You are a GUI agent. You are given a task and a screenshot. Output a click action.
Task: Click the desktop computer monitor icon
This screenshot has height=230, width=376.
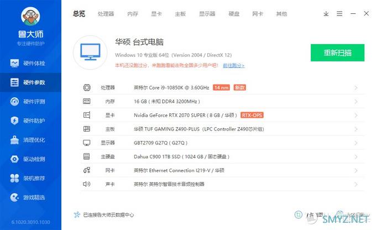click(90, 52)
